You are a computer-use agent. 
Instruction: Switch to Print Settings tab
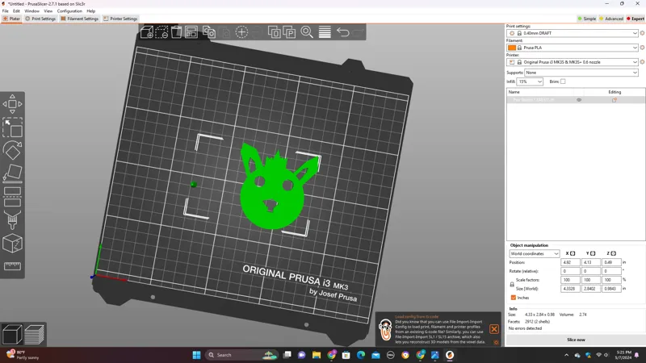(x=40, y=19)
